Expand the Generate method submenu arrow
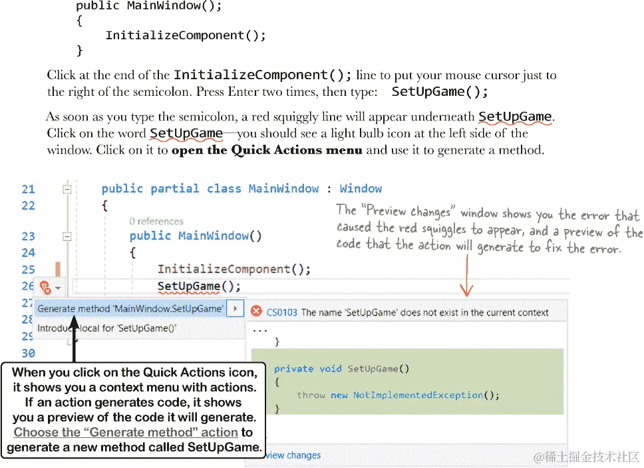The image size is (644, 468). pos(236,308)
